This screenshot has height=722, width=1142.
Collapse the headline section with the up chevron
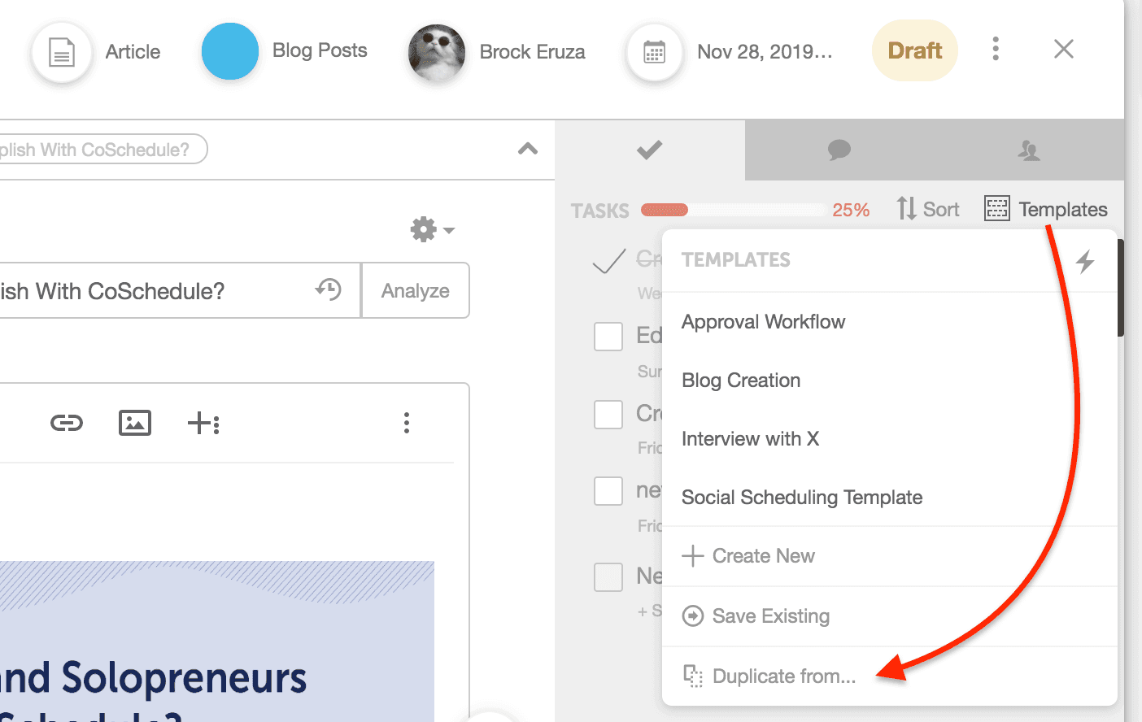click(528, 150)
